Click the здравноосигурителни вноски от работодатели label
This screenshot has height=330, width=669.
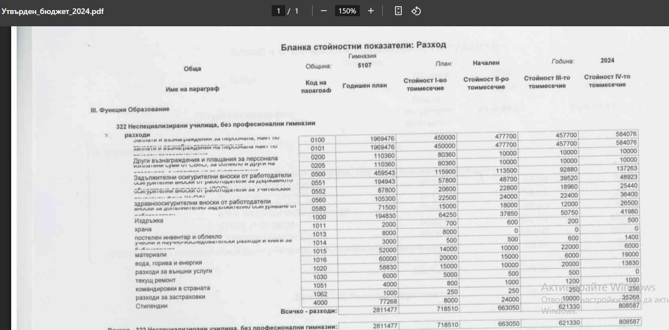pyautogui.click(x=202, y=202)
